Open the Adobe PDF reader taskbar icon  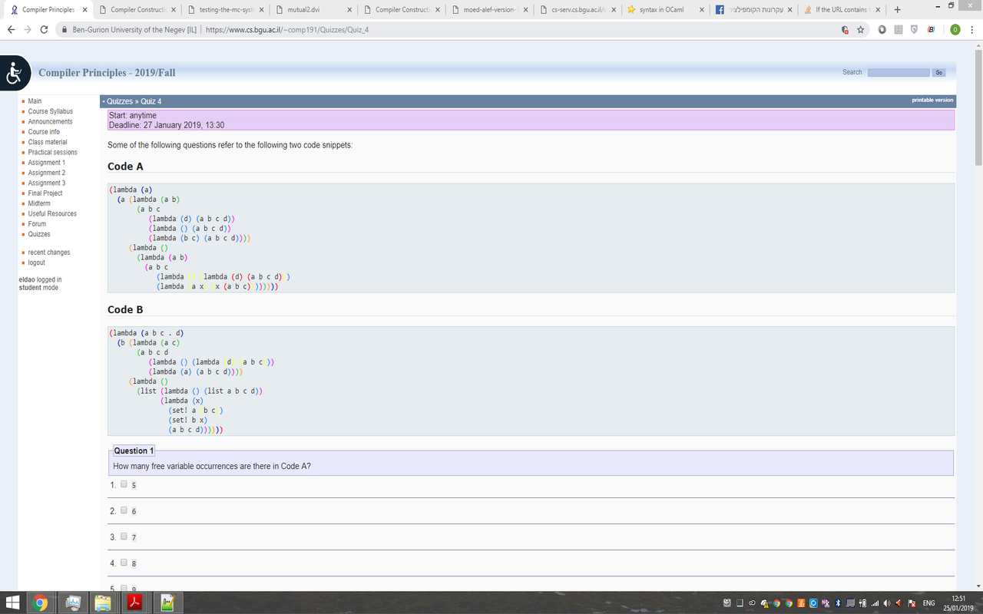(x=134, y=603)
